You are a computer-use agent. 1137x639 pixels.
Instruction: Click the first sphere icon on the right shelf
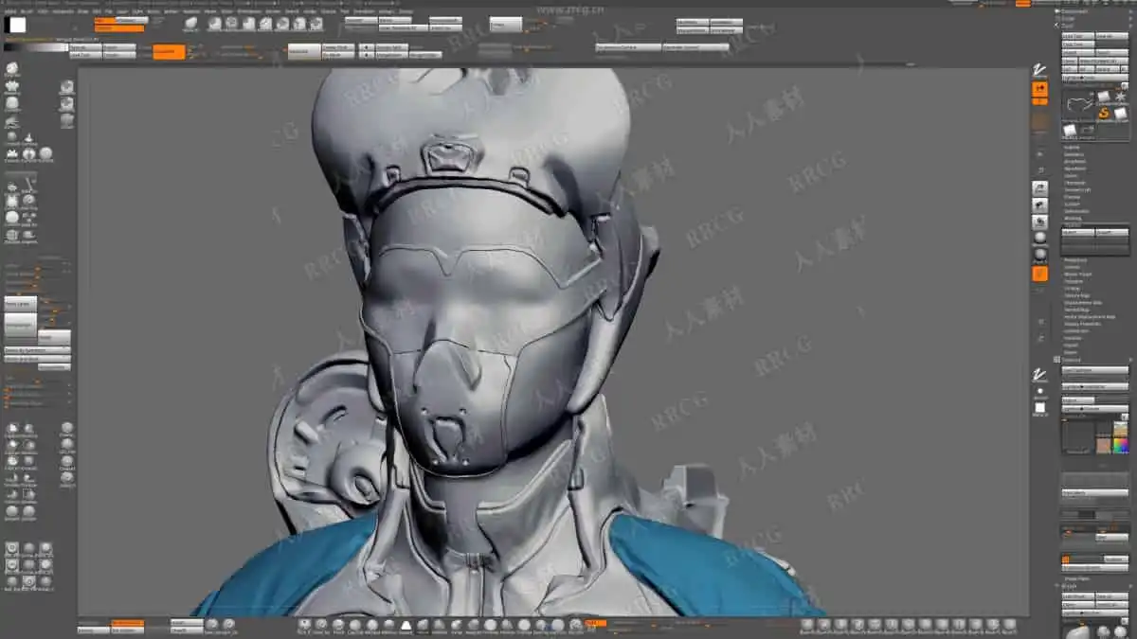[1039, 238]
